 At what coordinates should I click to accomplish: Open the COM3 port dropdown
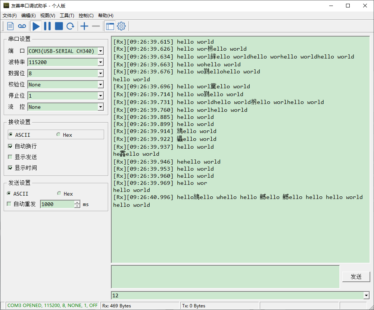101,51
